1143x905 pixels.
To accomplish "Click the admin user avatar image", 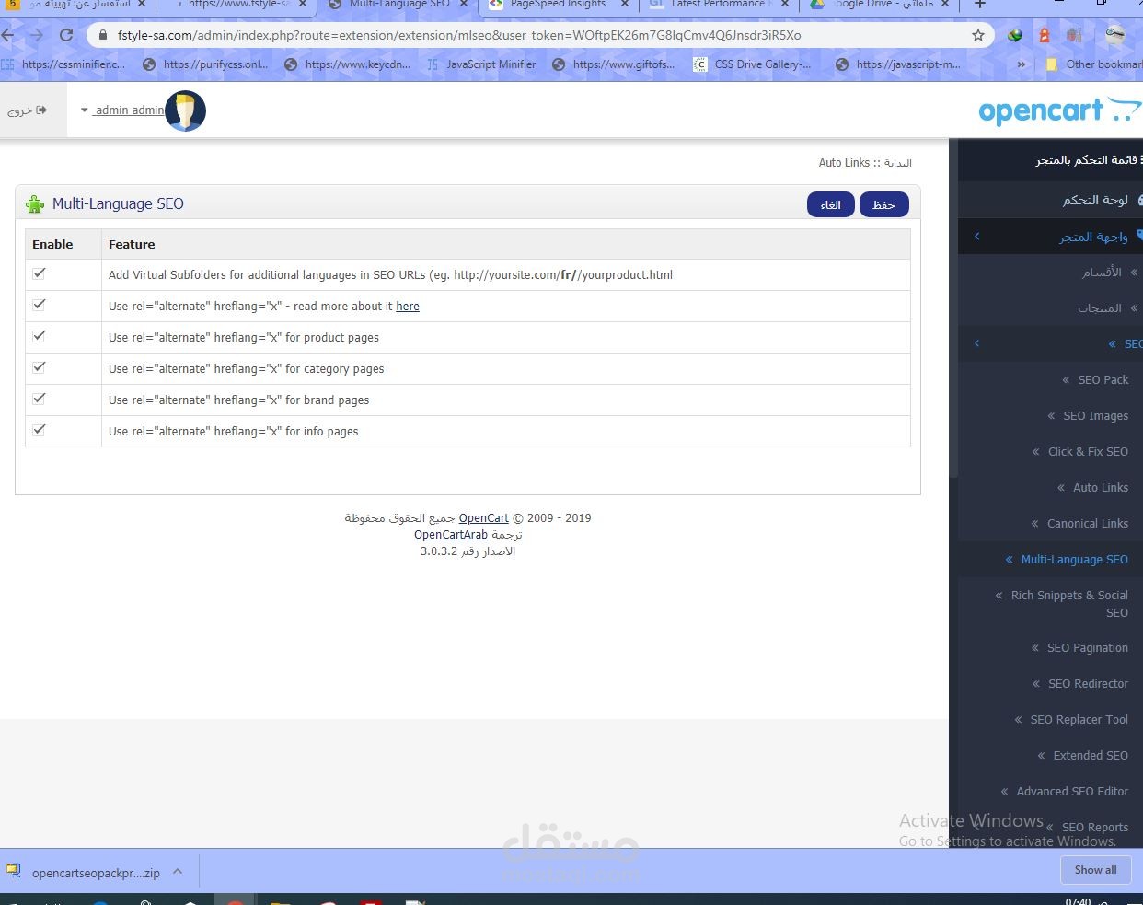I will [186, 110].
